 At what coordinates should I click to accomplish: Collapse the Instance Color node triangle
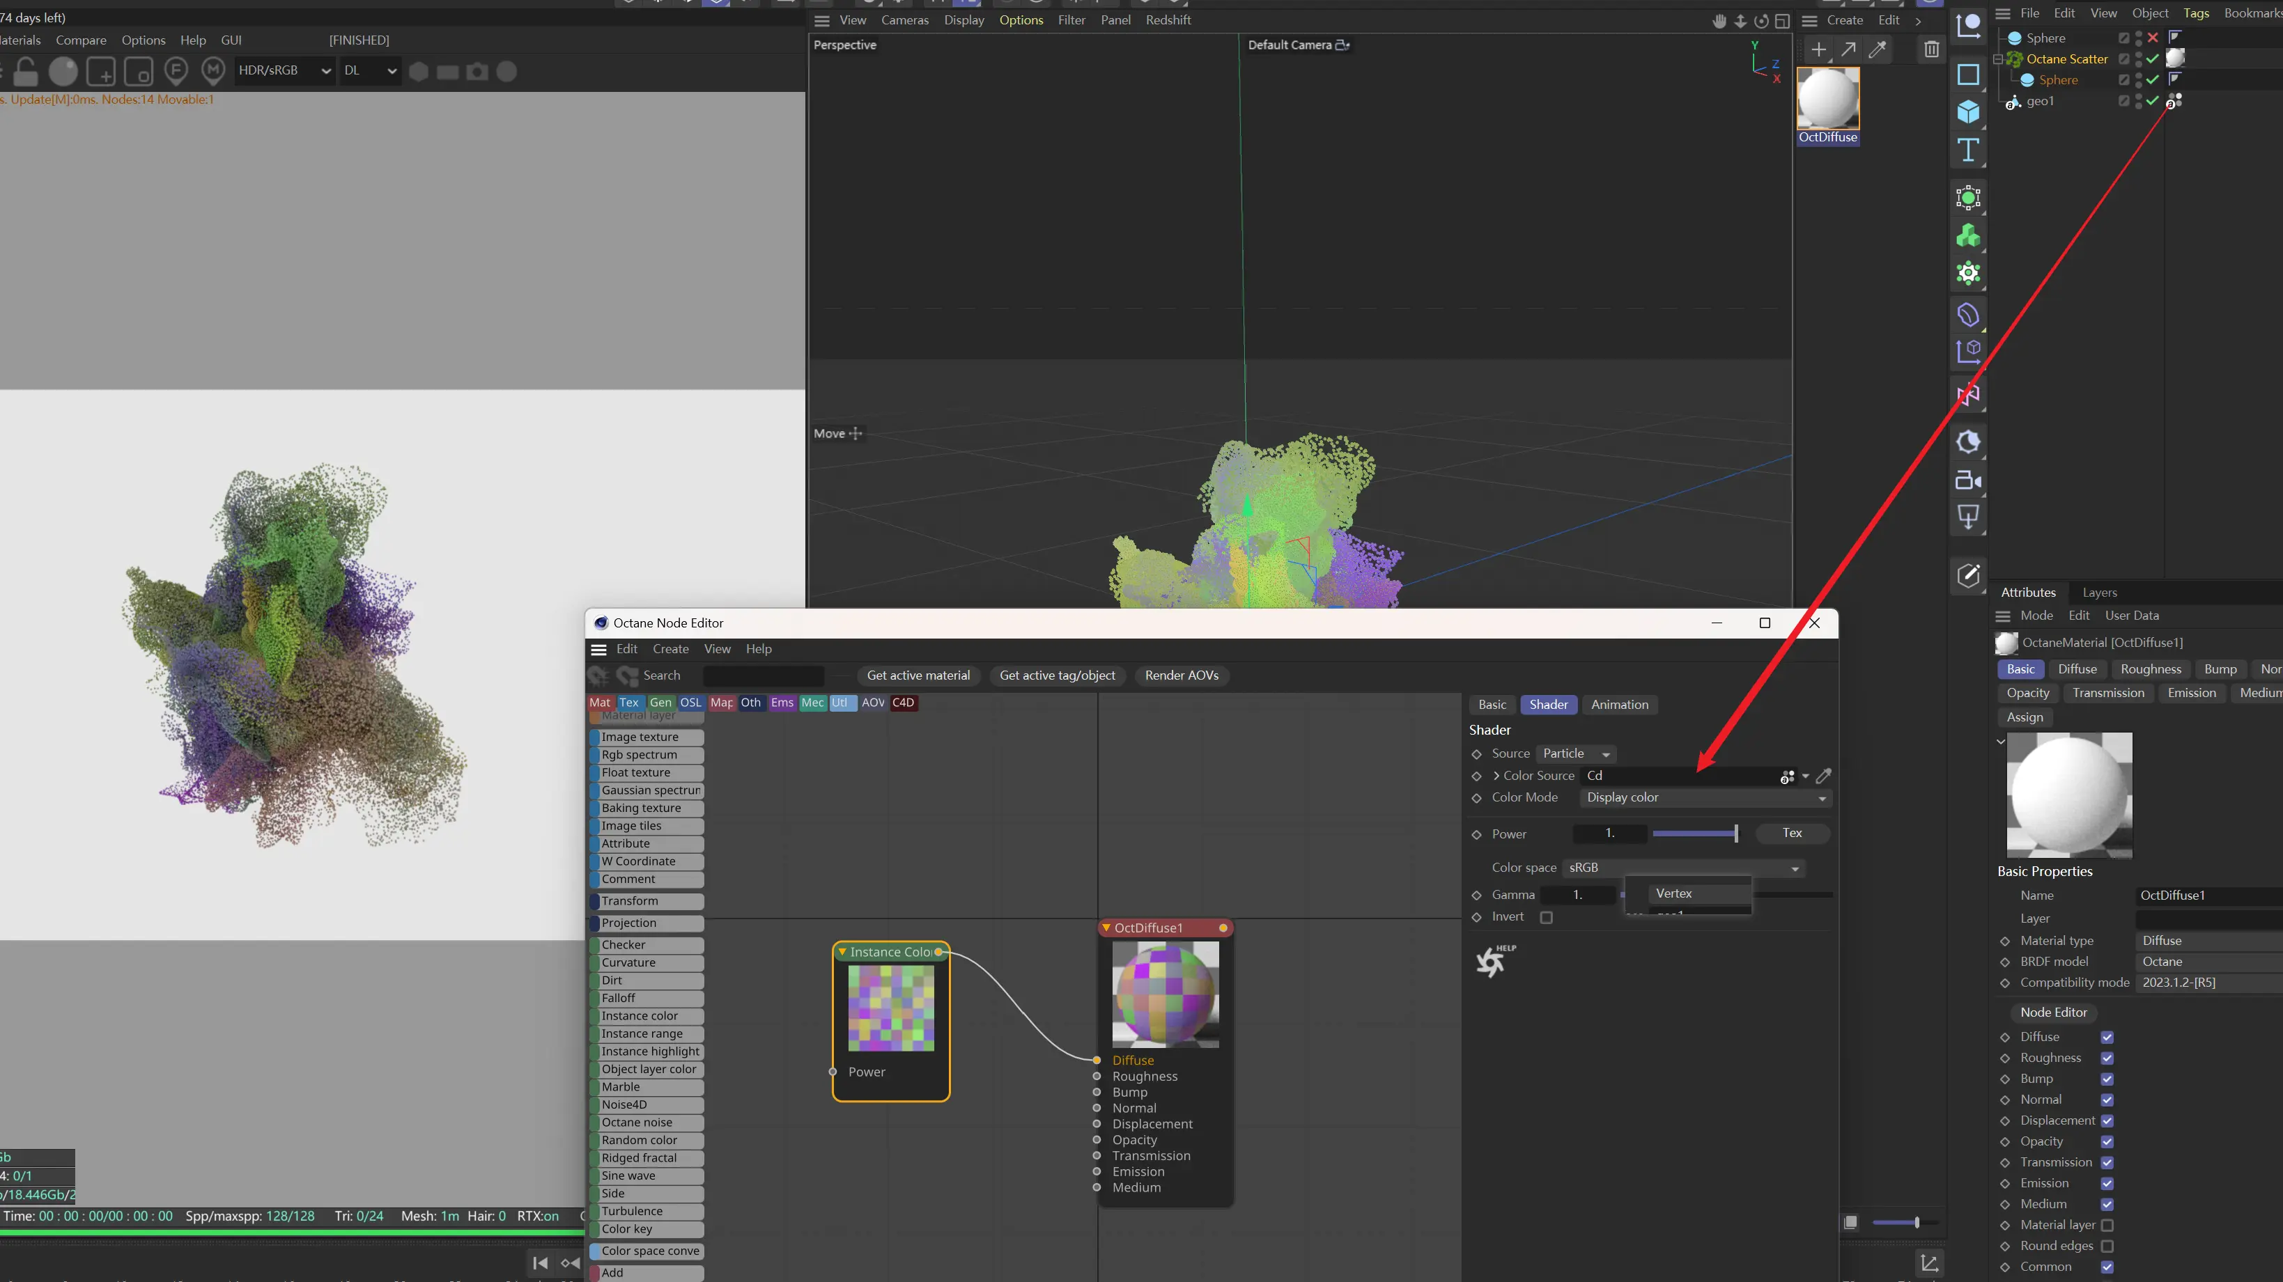click(x=842, y=951)
